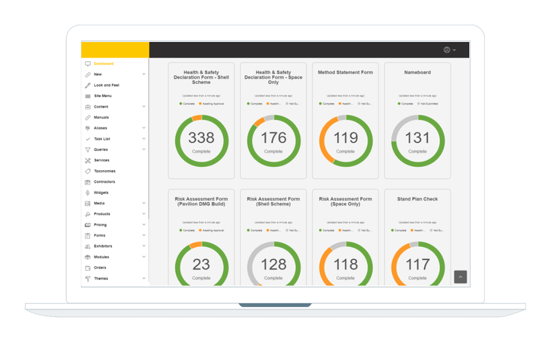This screenshot has height=342, width=551.
Task: Toggle Complete legend in Nameboard chart
Action: (405, 104)
